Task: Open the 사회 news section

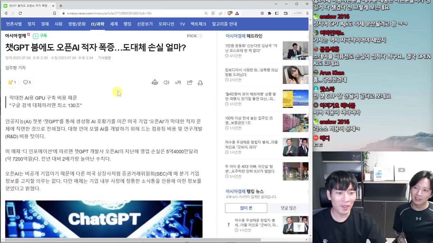Action: tap(58, 24)
